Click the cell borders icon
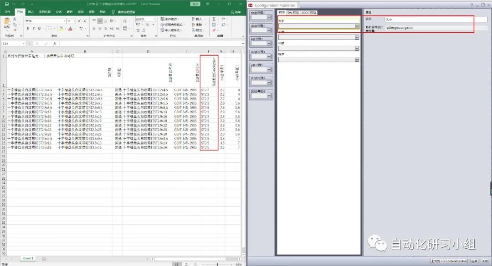 click(50, 29)
